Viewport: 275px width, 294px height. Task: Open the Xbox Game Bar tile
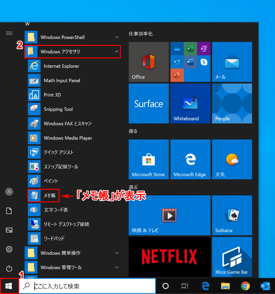(232, 257)
